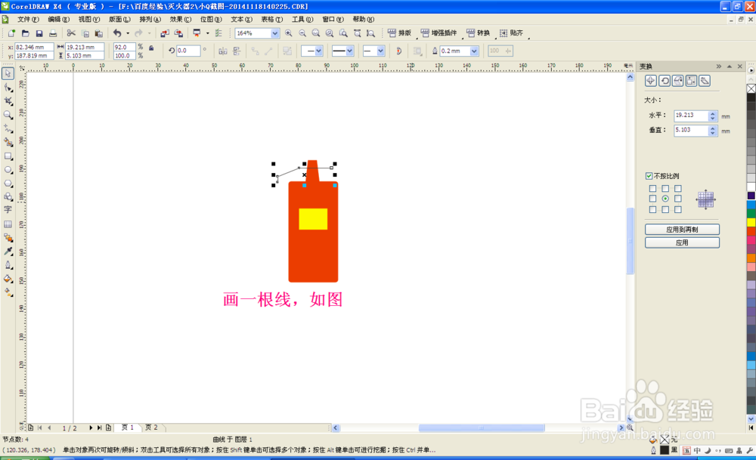Open the Print icon on the toolbar

[51, 33]
